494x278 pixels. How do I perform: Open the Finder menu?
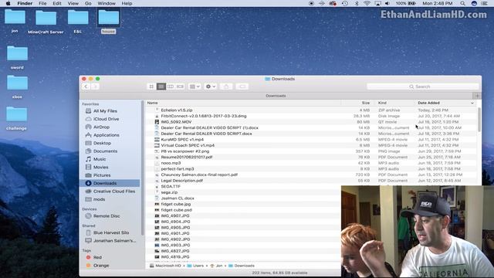click(25, 3)
